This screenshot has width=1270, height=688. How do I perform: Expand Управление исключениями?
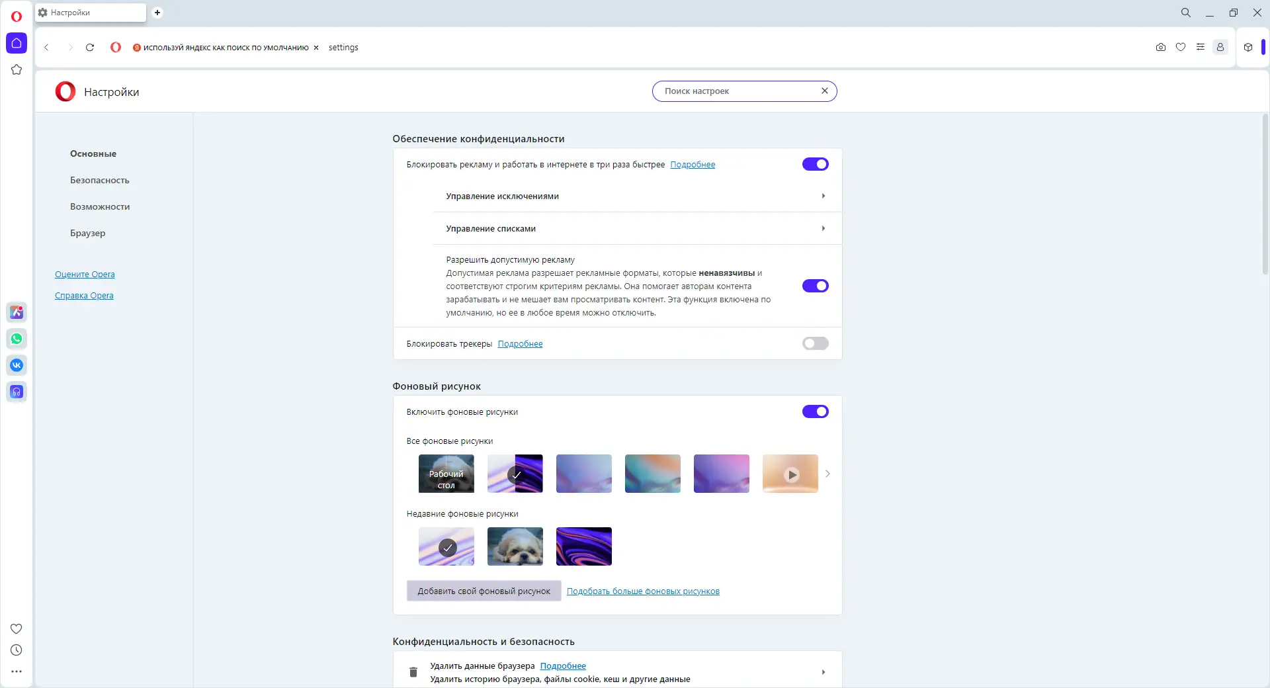click(637, 196)
